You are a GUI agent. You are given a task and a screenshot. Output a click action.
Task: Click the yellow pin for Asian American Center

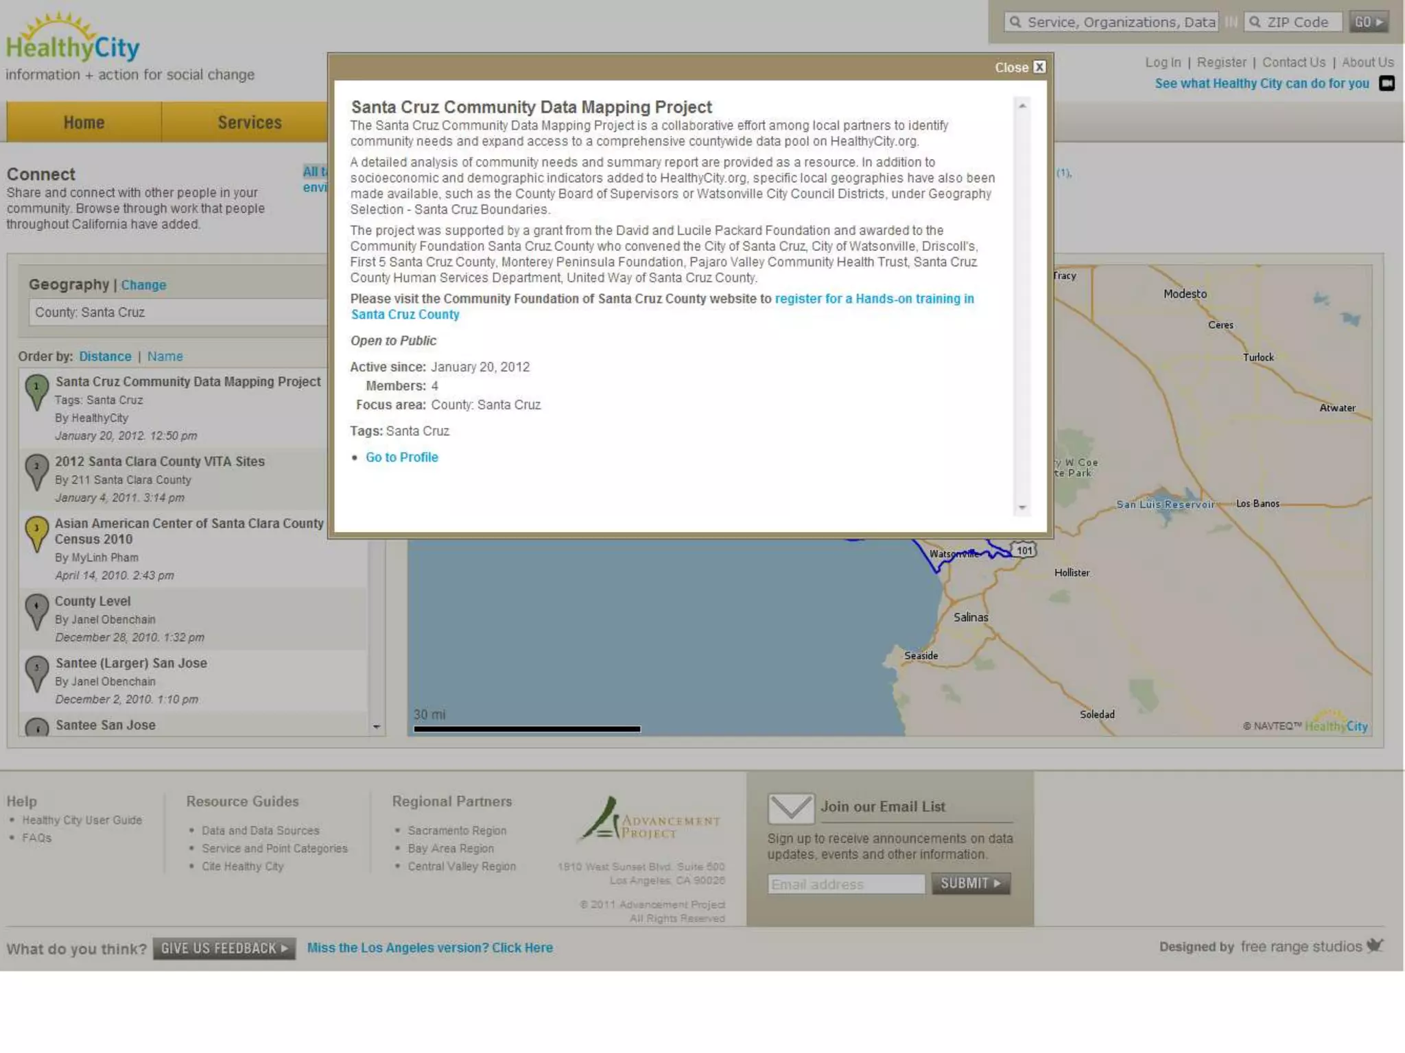[36, 531]
